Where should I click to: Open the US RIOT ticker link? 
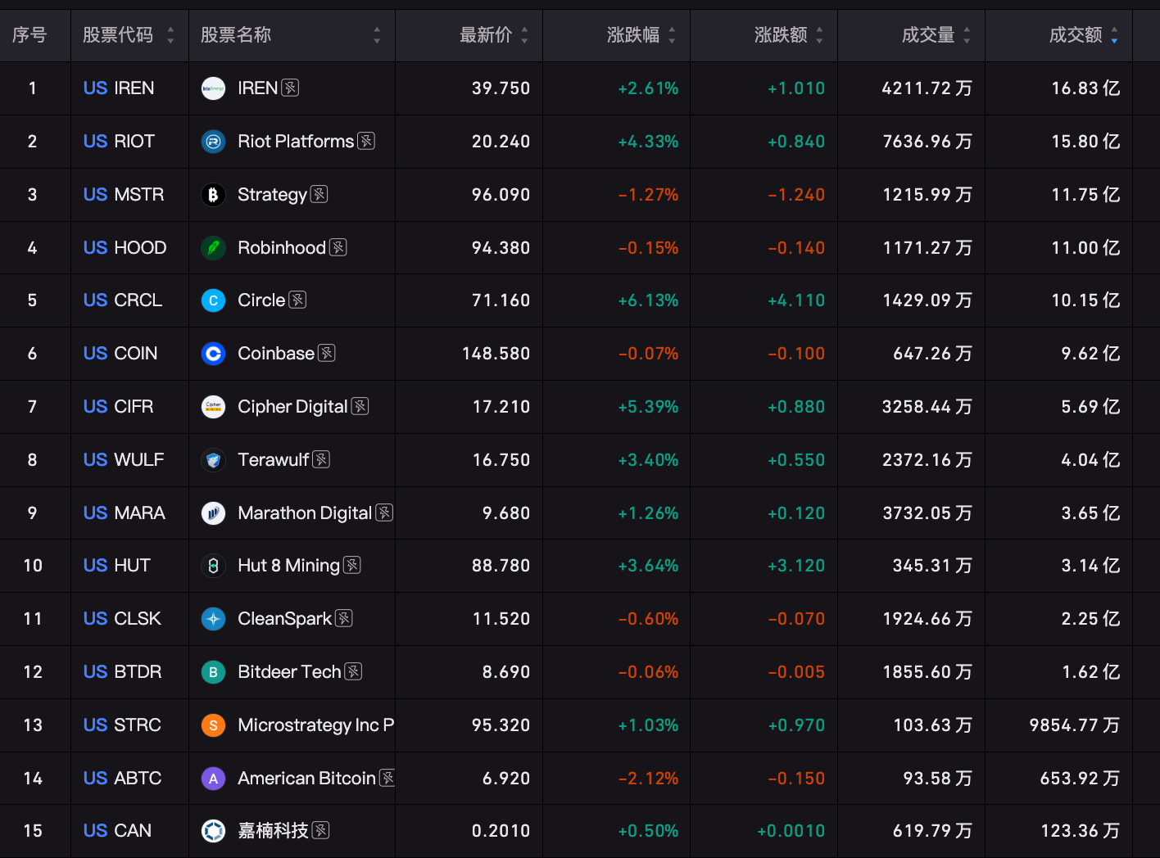(119, 142)
